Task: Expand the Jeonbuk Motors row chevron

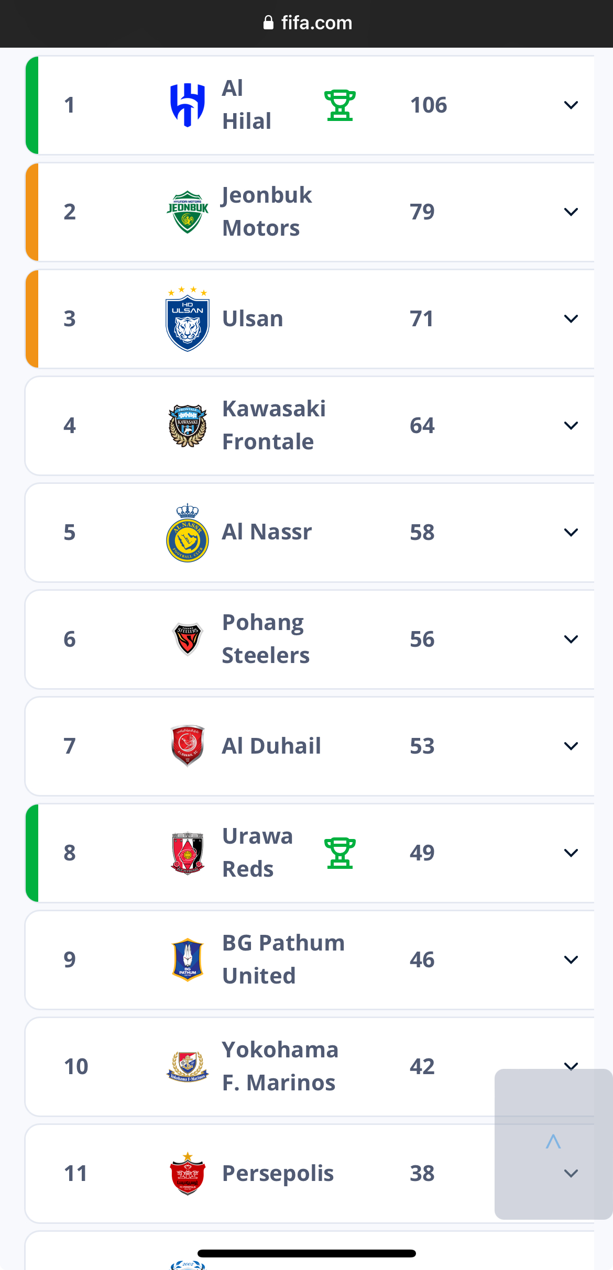Action: [571, 212]
